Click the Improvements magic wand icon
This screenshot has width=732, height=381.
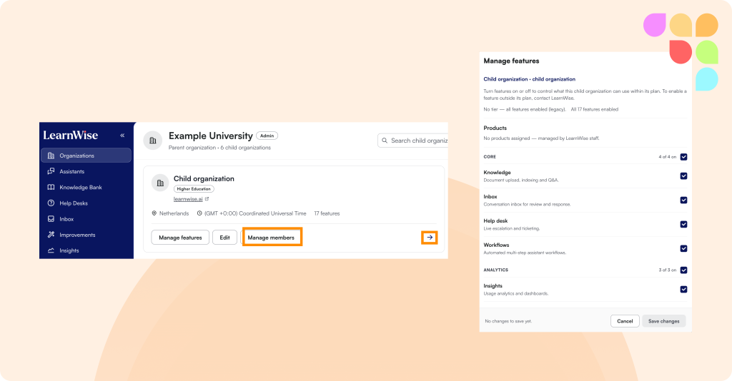pyautogui.click(x=51, y=235)
